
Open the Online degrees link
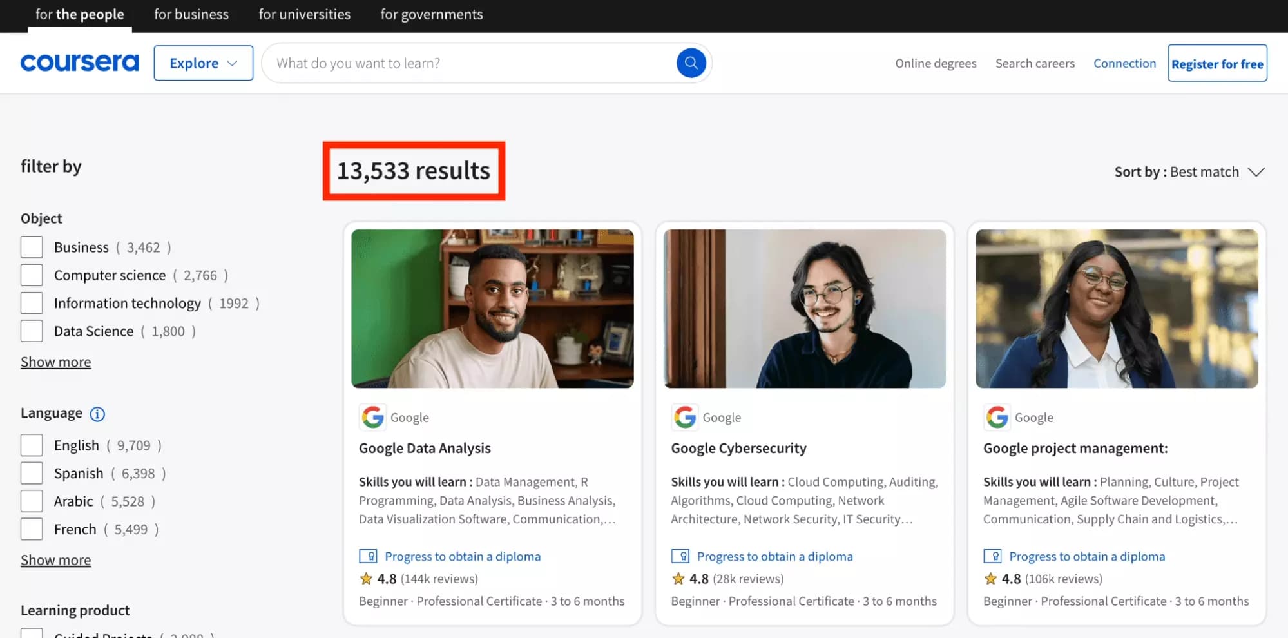click(x=936, y=63)
